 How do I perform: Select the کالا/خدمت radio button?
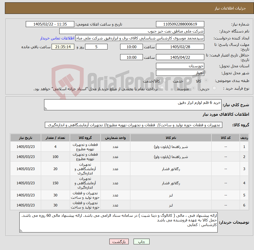tap(165, 80)
